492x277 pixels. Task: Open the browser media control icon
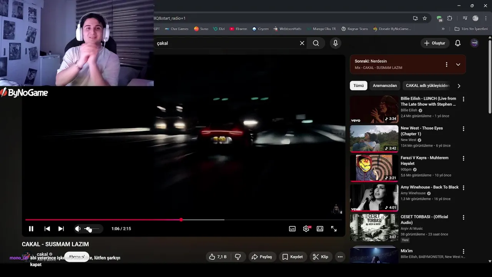pos(465,18)
